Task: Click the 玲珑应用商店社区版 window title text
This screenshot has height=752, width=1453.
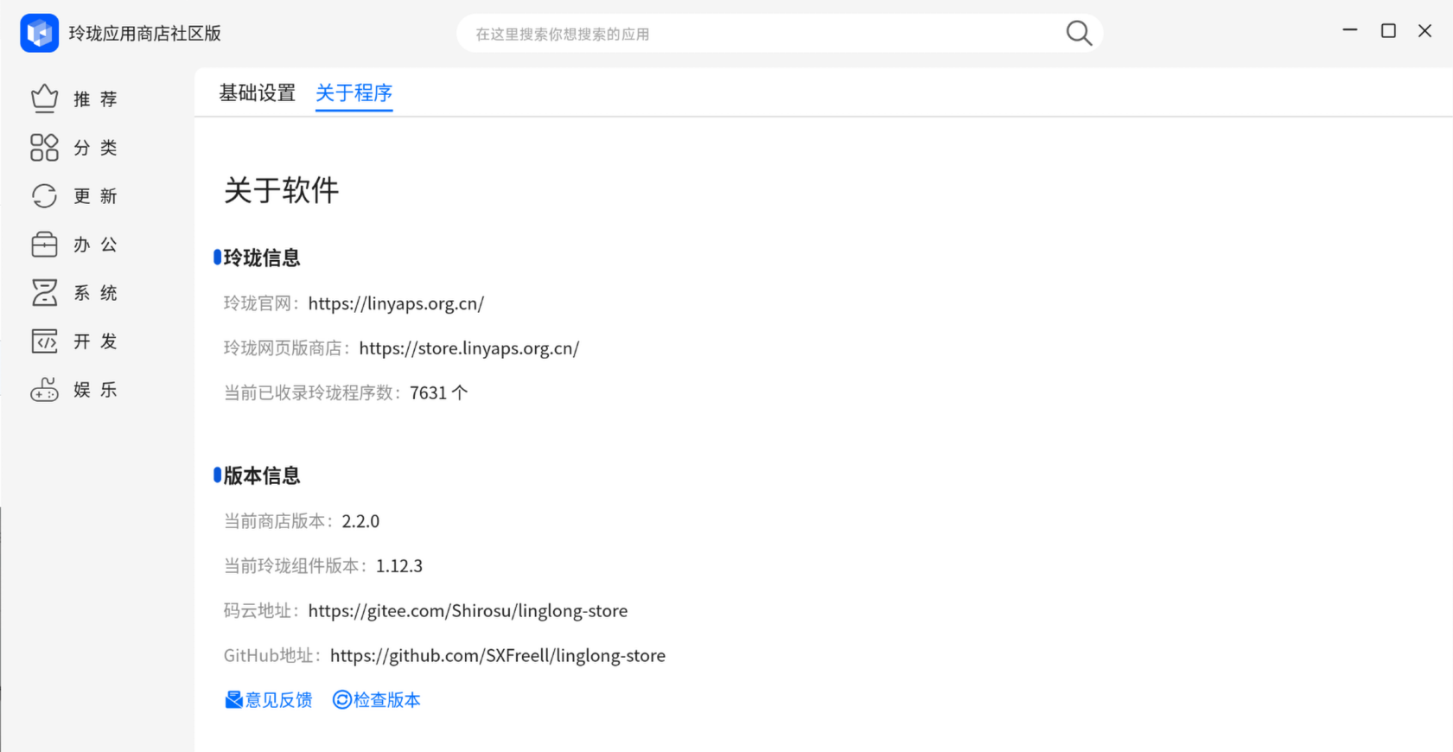Action: 145,34
